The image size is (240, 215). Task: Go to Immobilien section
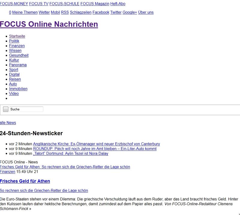(x=18, y=89)
